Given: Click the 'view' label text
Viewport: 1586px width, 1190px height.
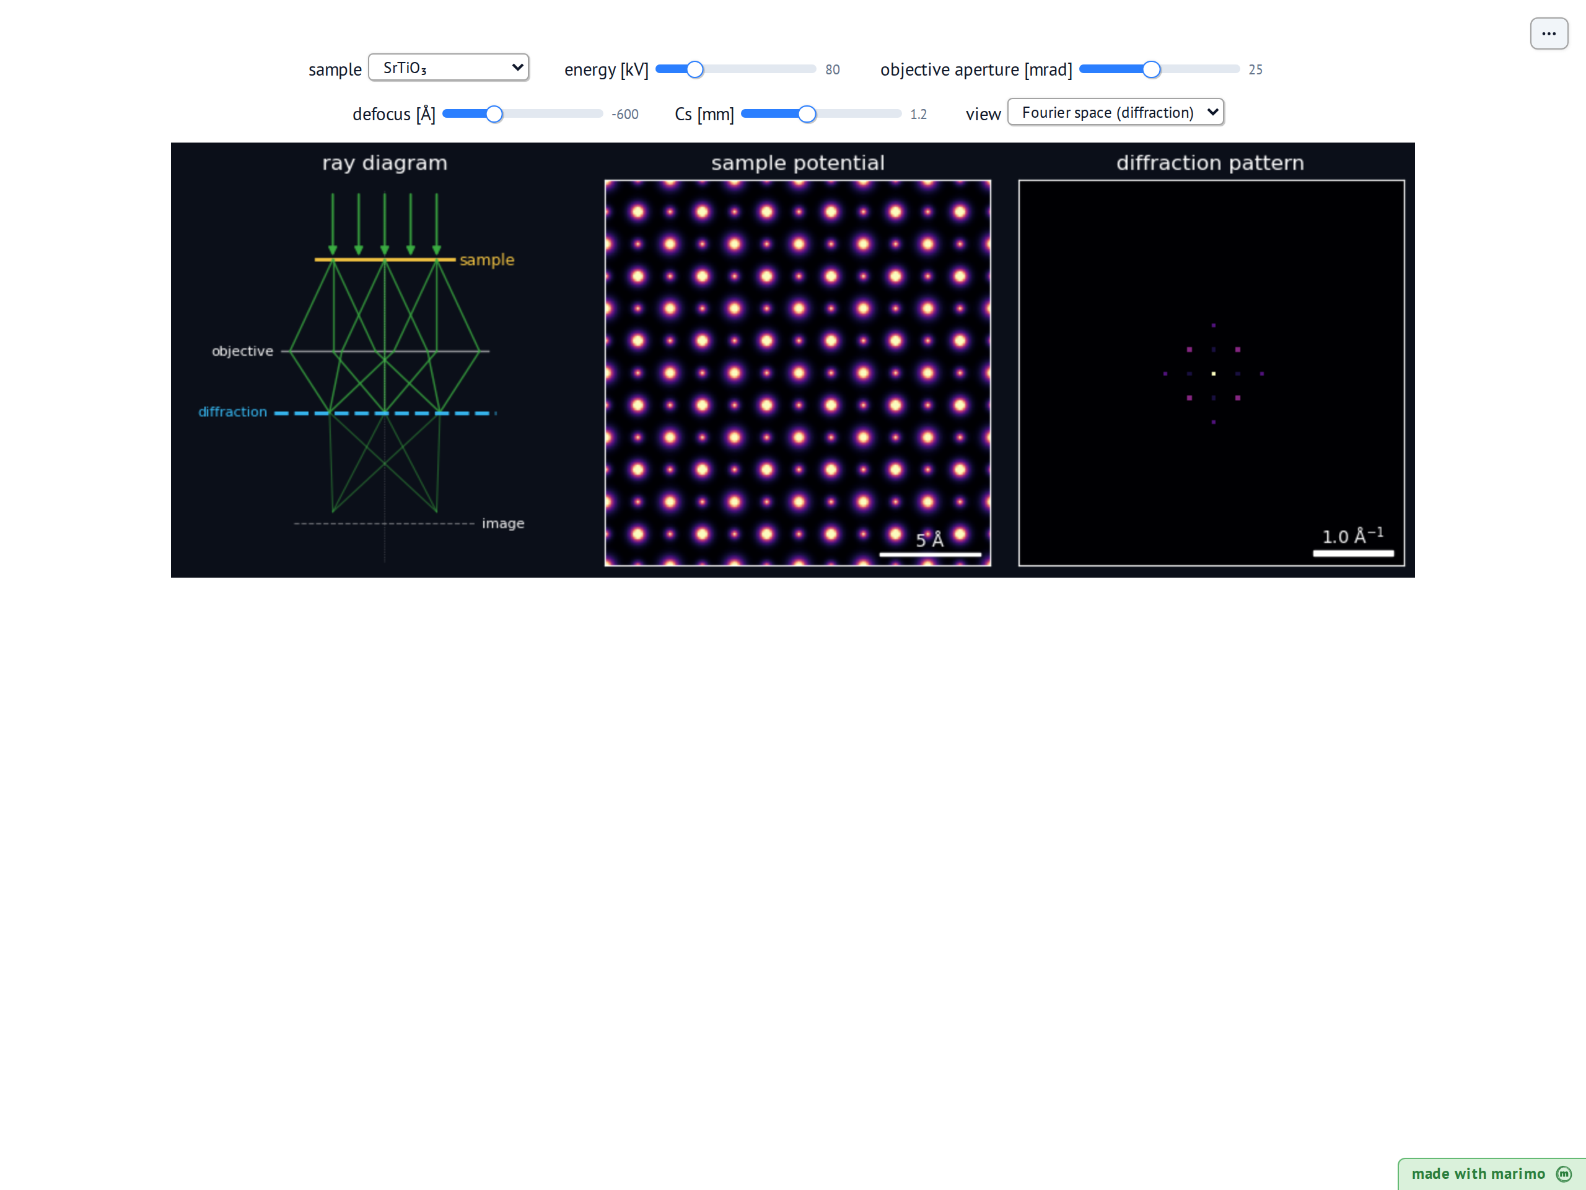Looking at the screenshot, I should click(983, 114).
